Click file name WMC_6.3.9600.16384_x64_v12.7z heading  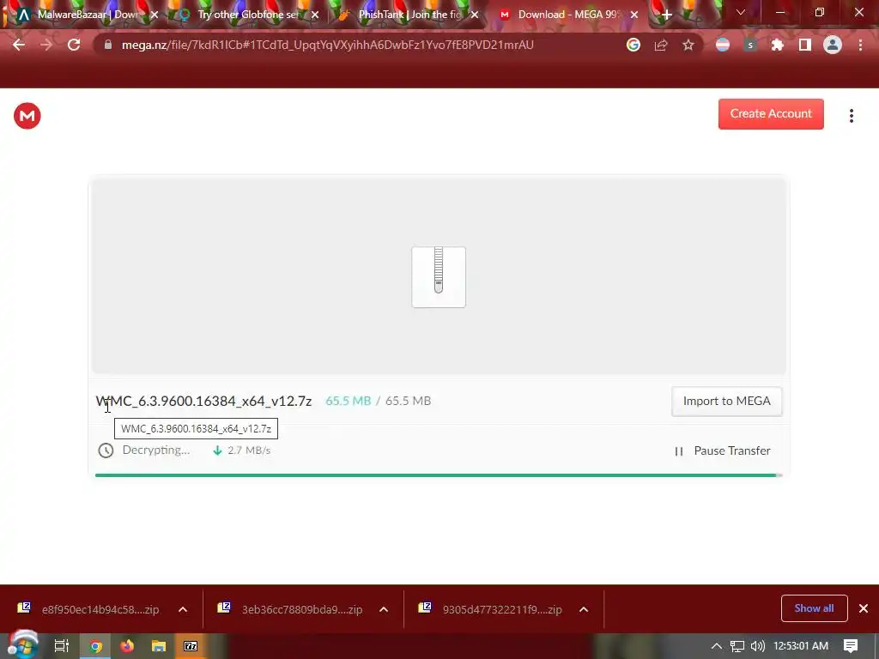click(x=203, y=402)
